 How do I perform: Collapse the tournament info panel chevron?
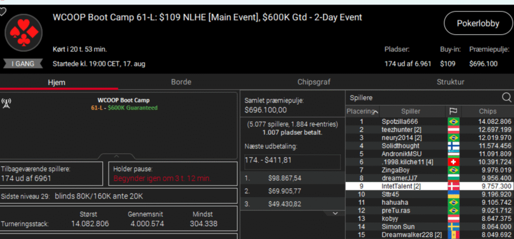[x=115, y=156]
